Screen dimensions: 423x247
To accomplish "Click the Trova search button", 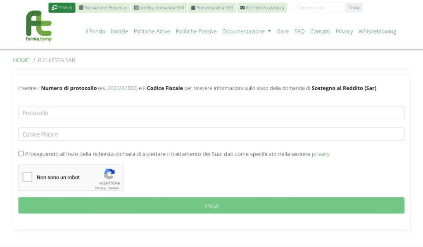I will point(354,7).
